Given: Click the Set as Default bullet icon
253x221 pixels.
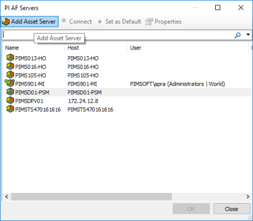Looking at the screenshot, I should click(100, 21).
